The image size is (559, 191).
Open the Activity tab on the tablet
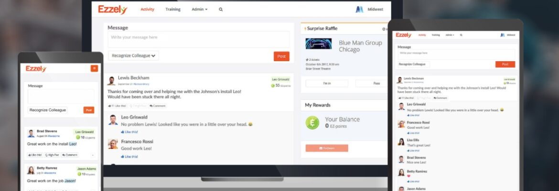coord(422,35)
